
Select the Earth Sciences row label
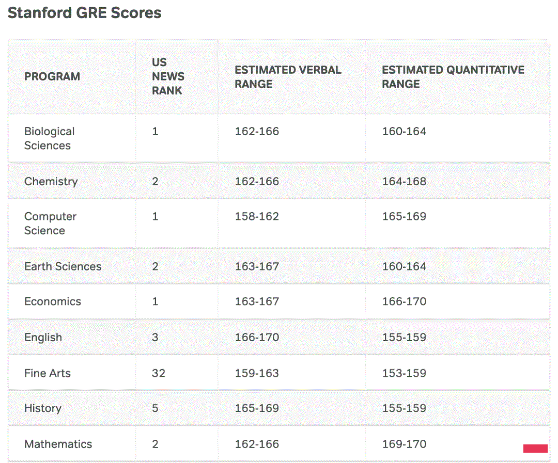(x=63, y=266)
